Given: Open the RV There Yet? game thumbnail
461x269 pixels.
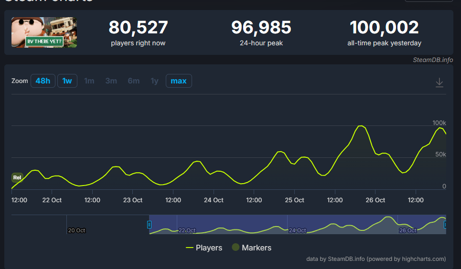Looking at the screenshot, I should 44,32.
